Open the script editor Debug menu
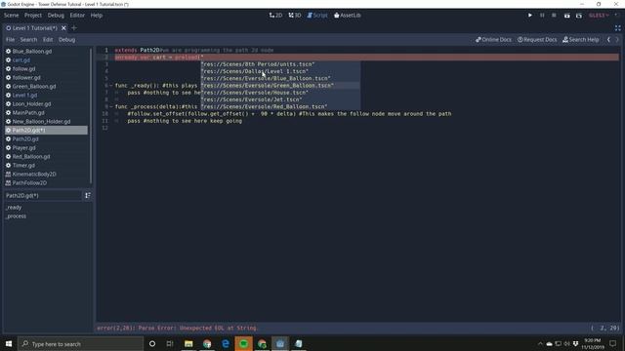The image size is (625, 351). click(x=66, y=39)
